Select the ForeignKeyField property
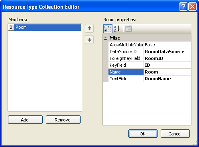 (126, 58)
